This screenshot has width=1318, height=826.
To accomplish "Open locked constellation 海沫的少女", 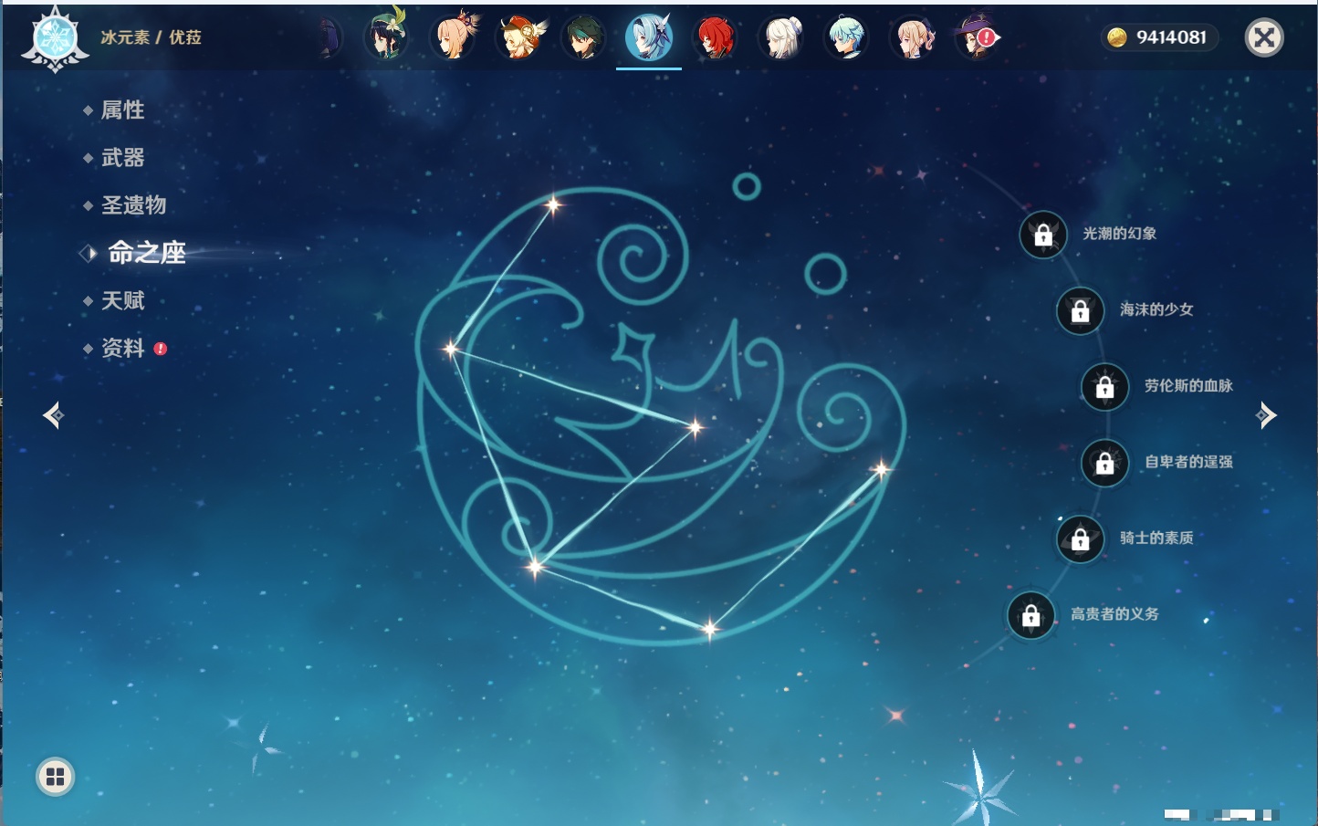I will point(1081,310).
